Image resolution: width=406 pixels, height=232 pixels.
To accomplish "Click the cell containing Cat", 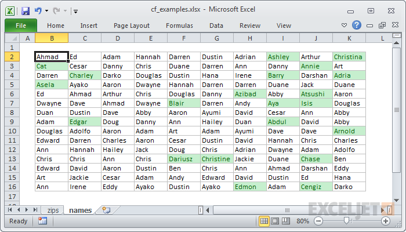I will click(52, 66).
